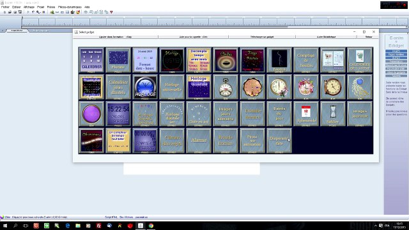Click 'Aide pour la vignette' button
409x230 pixels.
point(193,37)
